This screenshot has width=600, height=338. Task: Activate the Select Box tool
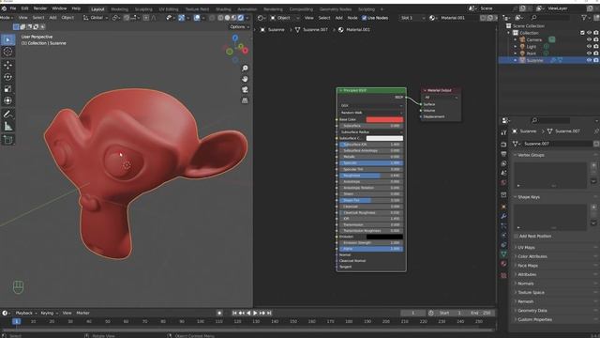pyautogui.click(x=7, y=39)
